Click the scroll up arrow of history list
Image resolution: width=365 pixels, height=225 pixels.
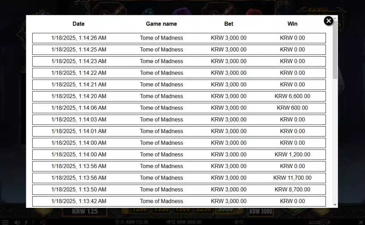coord(335,18)
